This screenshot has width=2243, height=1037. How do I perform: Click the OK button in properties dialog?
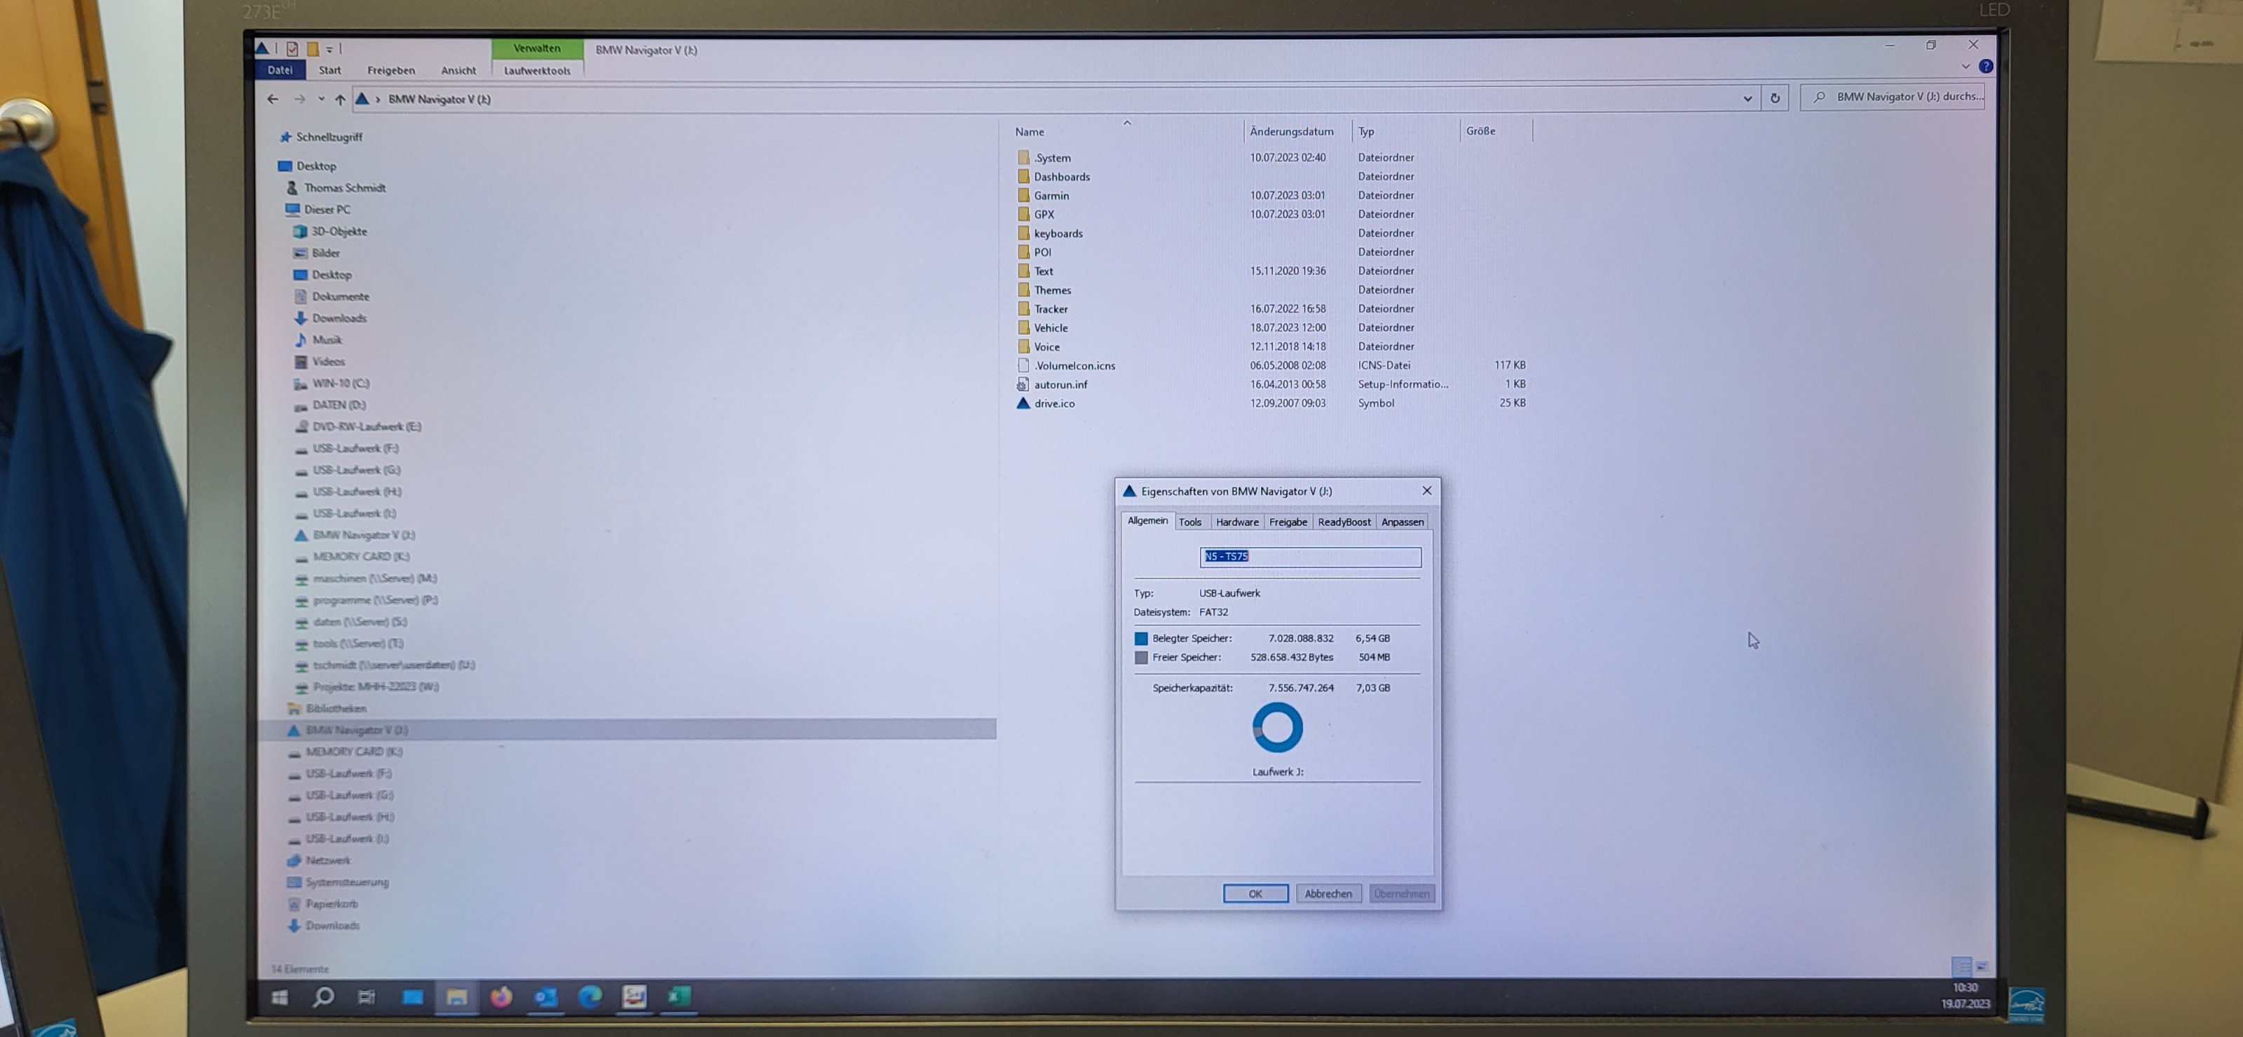point(1255,893)
